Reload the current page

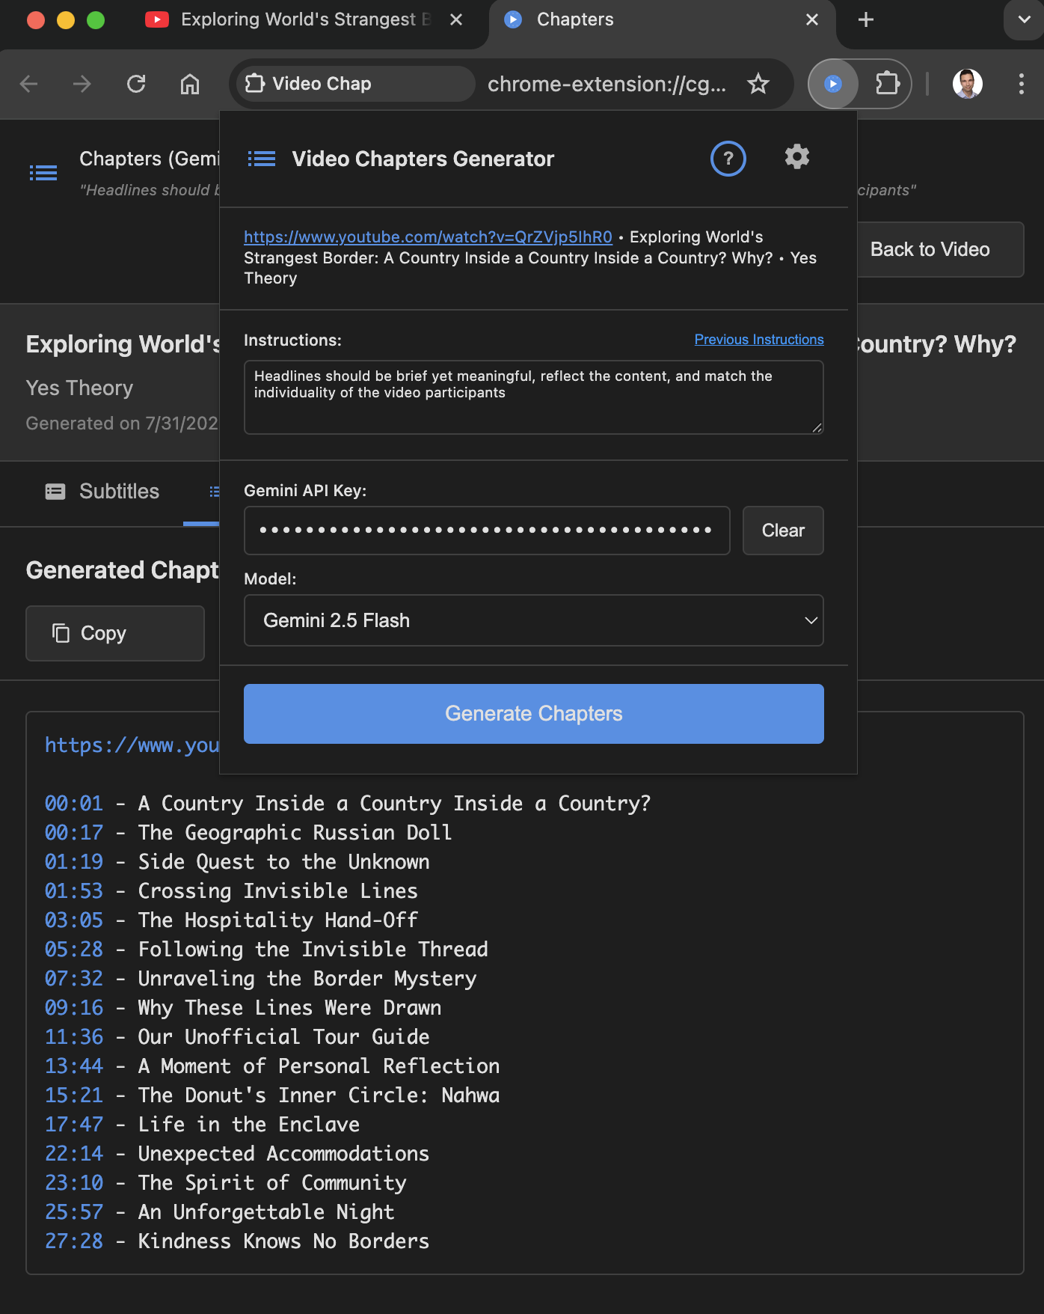tap(136, 84)
